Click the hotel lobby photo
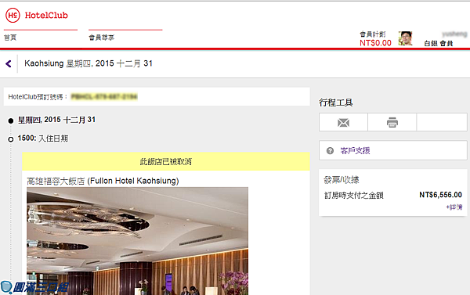The image size is (470, 295). tap(137, 241)
